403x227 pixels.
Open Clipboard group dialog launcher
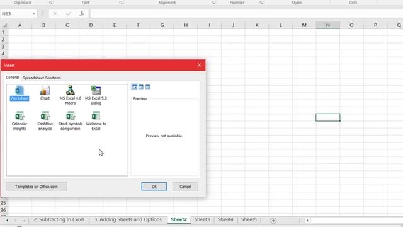pyautogui.click(x=51, y=3)
